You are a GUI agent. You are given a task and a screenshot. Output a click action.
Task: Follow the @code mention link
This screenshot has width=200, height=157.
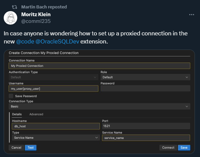click(25, 41)
